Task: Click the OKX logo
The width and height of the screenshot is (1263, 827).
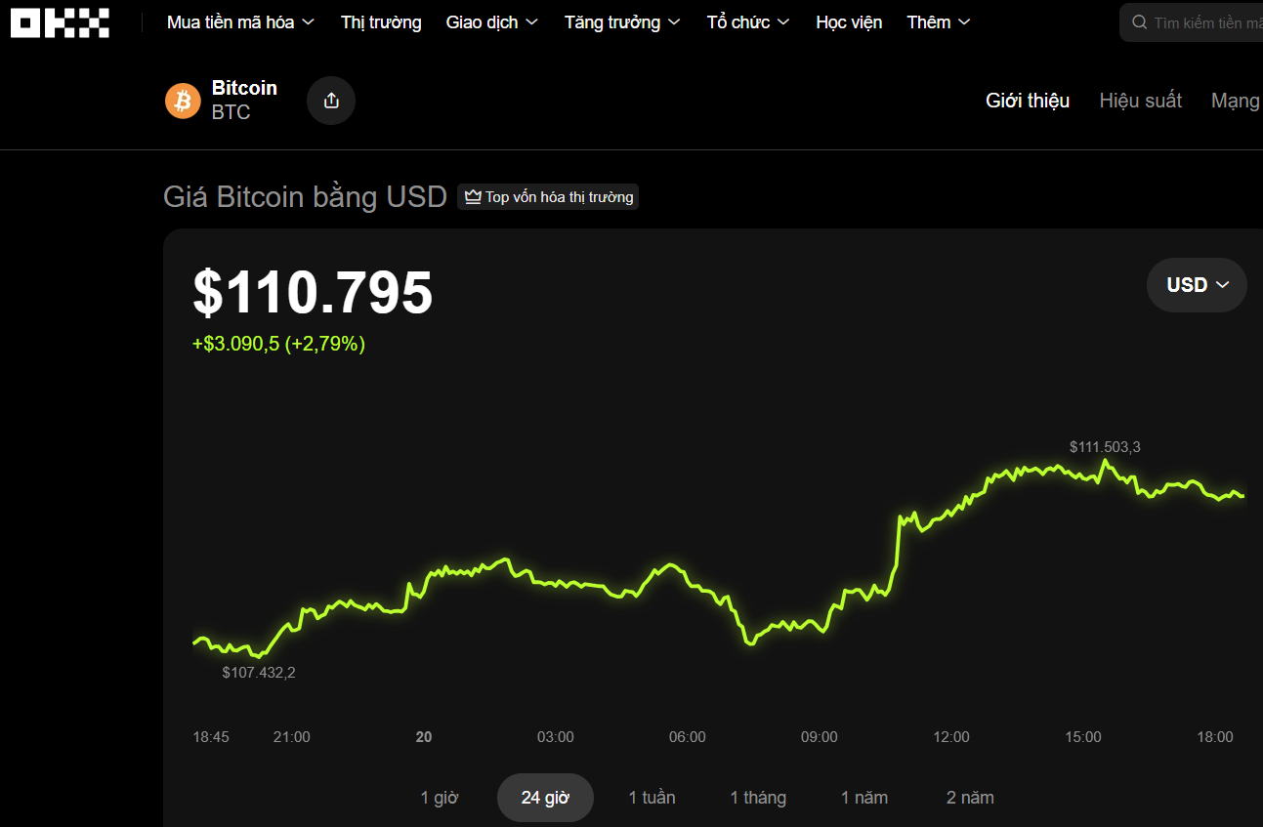Action: pos(59,21)
